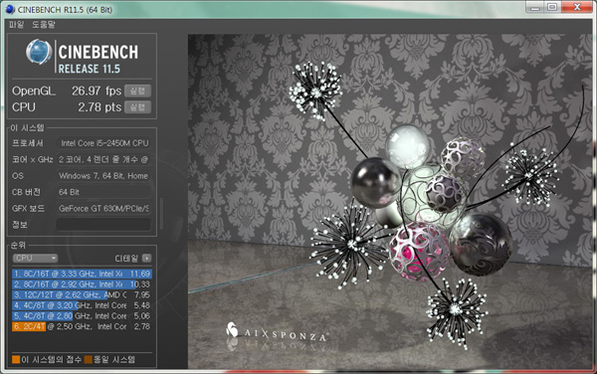Open the 파일 menu

click(x=16, y=25)
